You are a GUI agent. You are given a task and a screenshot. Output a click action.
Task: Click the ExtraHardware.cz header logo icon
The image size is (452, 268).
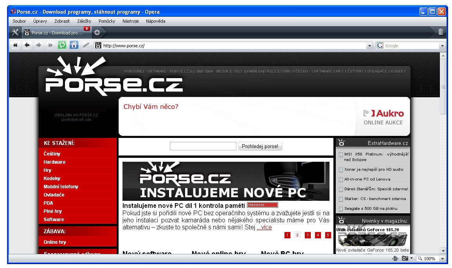click(x=342, y=142)
